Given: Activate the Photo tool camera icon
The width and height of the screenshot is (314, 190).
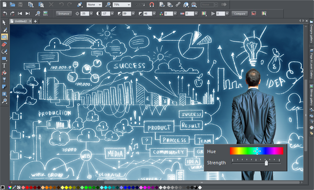Looking at the screenshot, I should (5, 37).
